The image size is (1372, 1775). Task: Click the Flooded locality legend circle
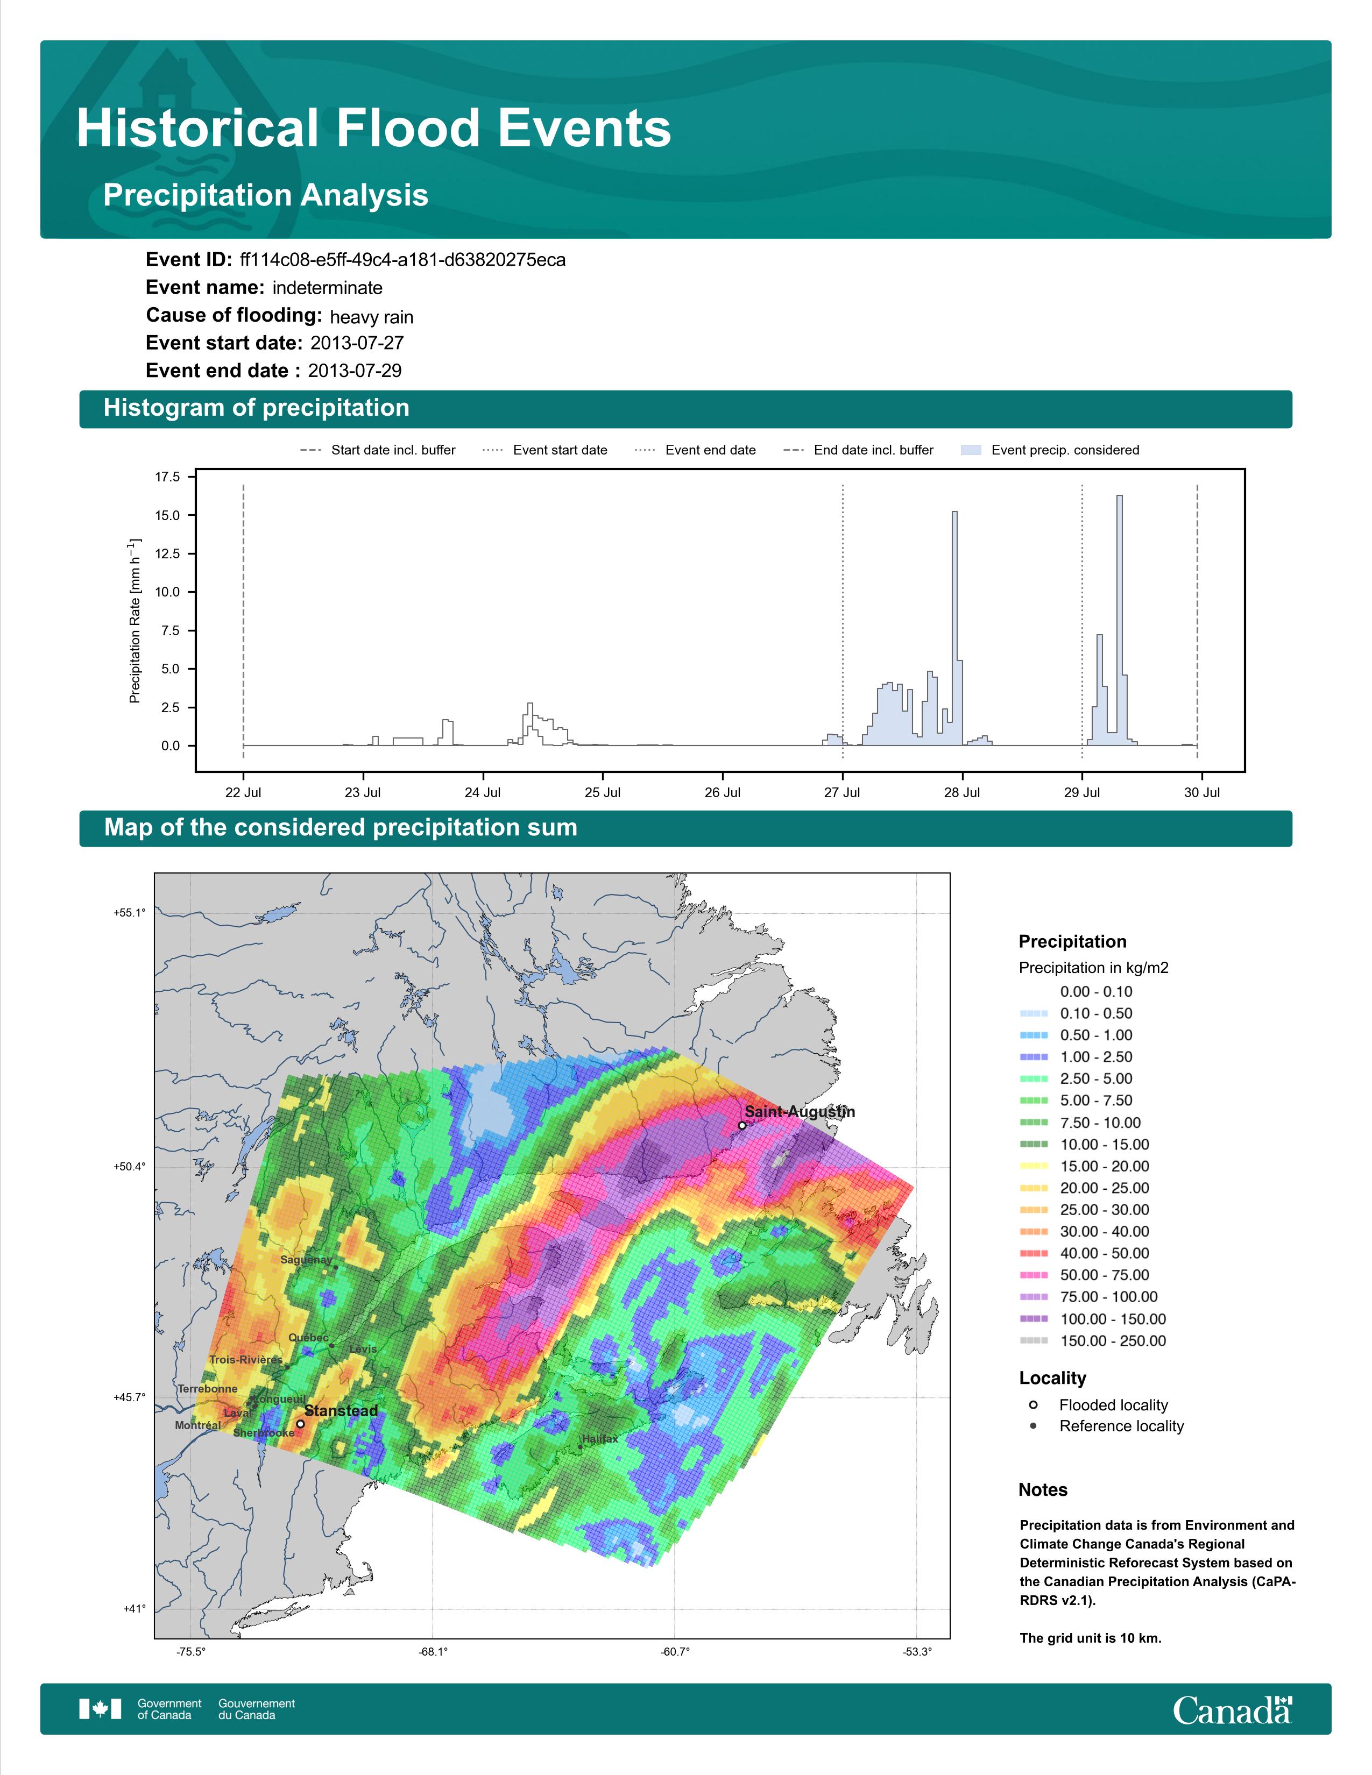pos(1033,1404)
